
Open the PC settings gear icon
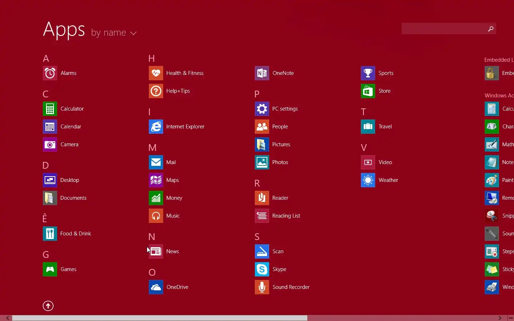pos(262,109)
